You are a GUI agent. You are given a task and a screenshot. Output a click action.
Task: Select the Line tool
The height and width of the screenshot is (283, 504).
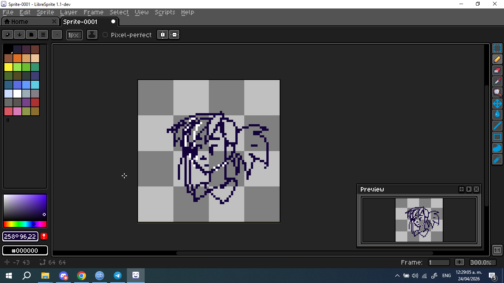click(x=497, y=126)
